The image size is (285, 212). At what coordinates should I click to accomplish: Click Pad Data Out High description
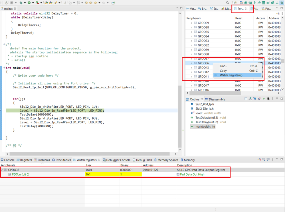tap(192, 174)
